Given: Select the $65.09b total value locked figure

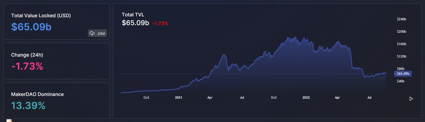Looking at the screenshot, I should point(31,27).
